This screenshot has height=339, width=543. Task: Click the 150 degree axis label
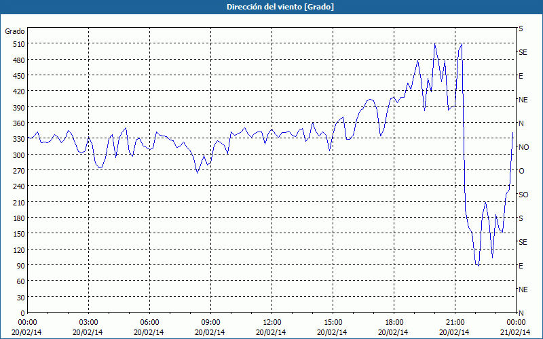19,234
